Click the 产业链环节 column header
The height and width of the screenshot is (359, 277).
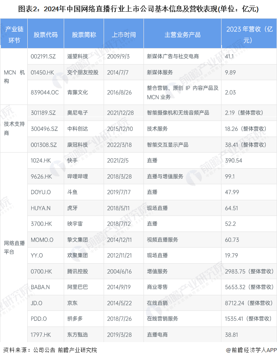14,34
